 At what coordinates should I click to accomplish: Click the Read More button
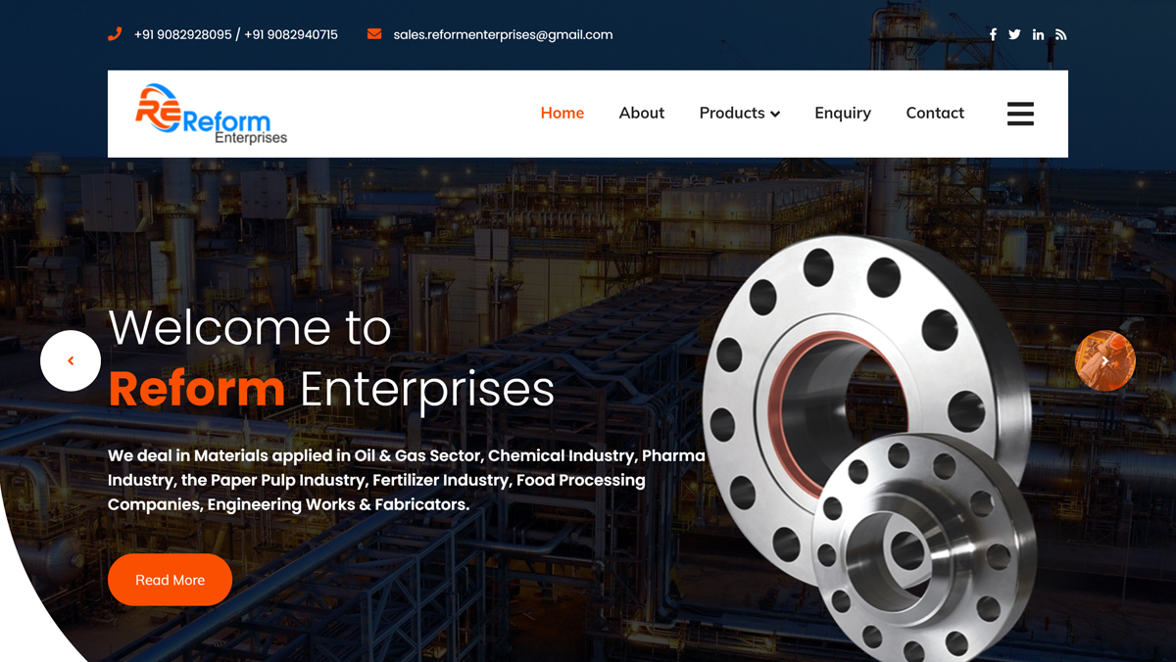(170, 580)
